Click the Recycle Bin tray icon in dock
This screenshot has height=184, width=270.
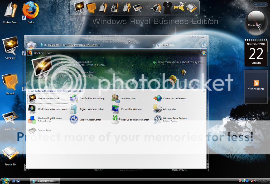(x=191, y=8)
